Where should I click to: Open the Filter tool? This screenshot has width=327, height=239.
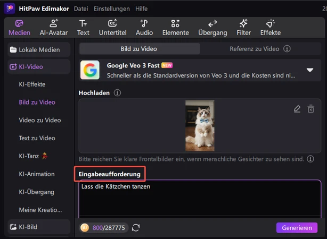(243, 27)
